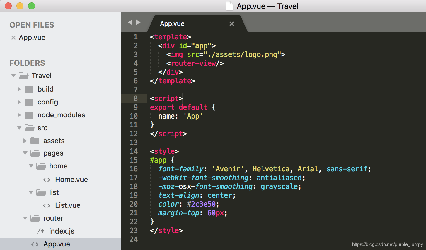Click line number 16 in the gutter
Viewport: 426px width, 250px height.
click(x=134, y=169)
